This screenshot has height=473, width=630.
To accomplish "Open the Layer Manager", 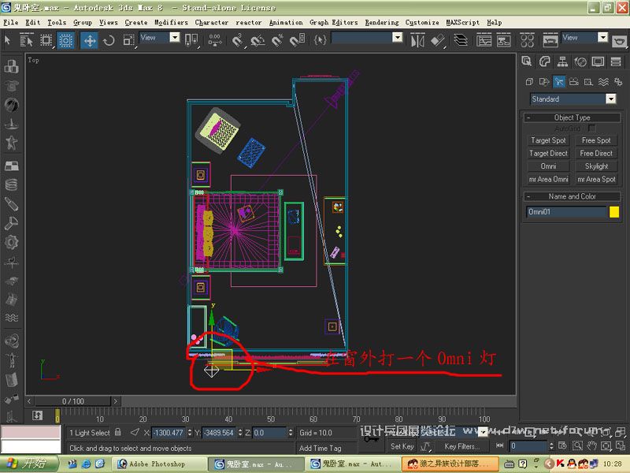I will (461, 40).
